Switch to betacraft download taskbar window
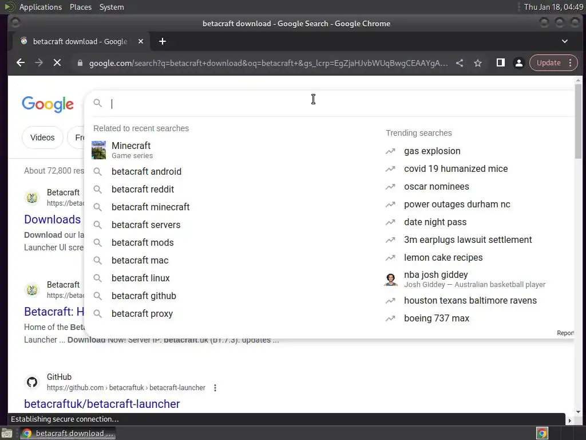Viewport: 586px width, 440px height. (x=68, y=433)
